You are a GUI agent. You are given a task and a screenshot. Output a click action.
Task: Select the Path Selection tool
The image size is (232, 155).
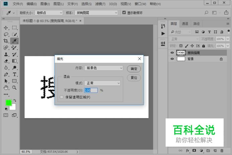[6, 81]
